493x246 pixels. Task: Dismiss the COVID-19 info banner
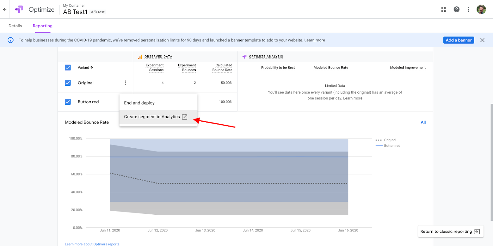482,40
